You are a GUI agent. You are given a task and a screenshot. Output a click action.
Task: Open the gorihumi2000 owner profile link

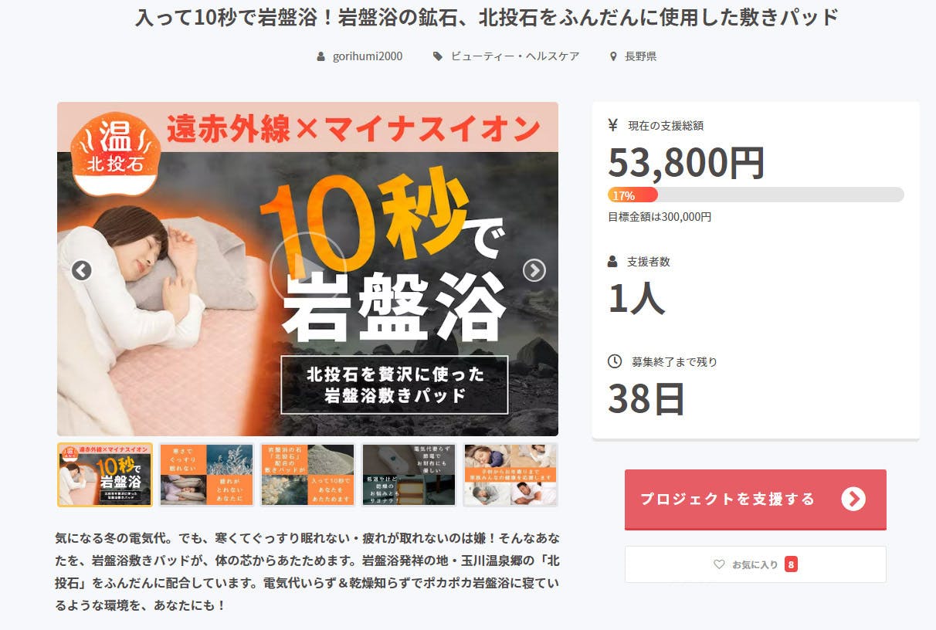click(x=368, y=56)
